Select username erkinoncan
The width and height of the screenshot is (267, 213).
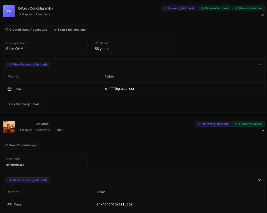15,165
